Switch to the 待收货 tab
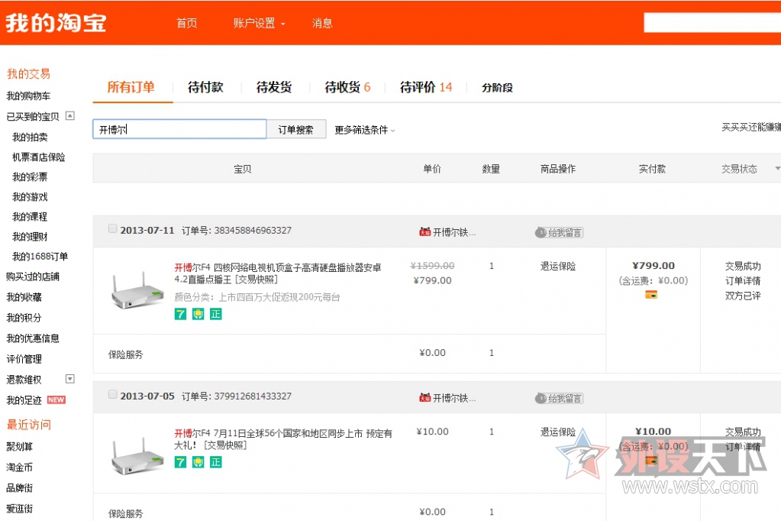This screenshot has height=521, width=781. click(347, 87)
